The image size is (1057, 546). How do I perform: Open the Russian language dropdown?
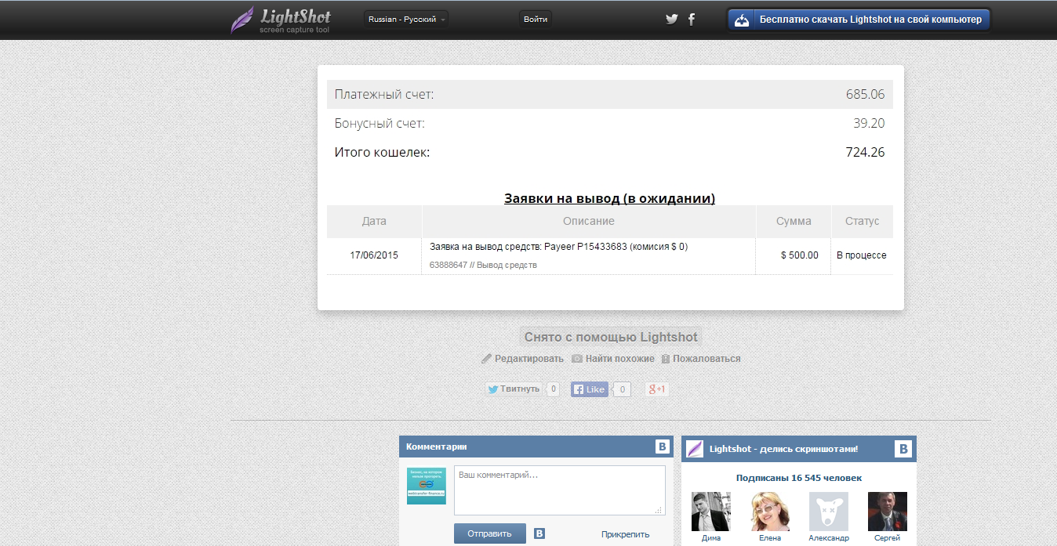click(406, 20)
